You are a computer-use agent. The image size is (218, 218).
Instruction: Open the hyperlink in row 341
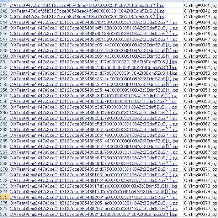click(87, 5)
